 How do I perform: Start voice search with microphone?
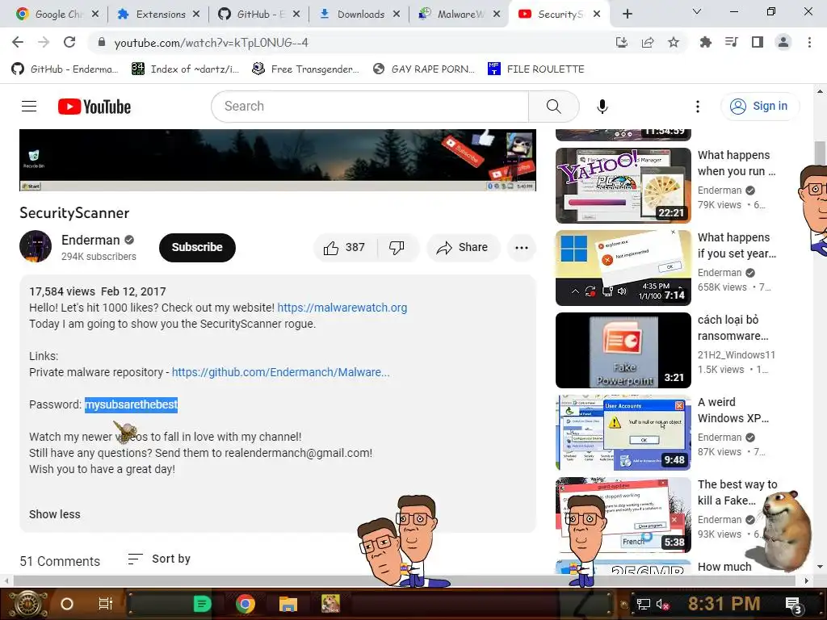[602, 107]
